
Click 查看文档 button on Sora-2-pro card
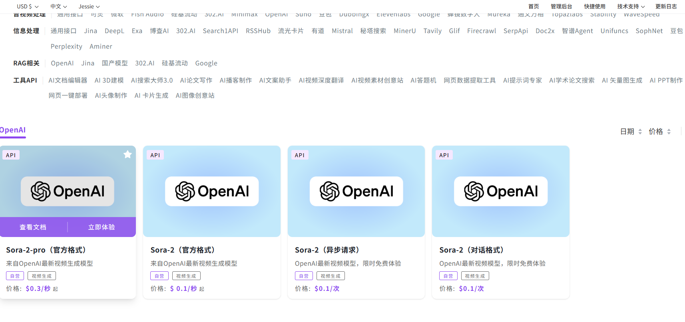tap(33, 227)
